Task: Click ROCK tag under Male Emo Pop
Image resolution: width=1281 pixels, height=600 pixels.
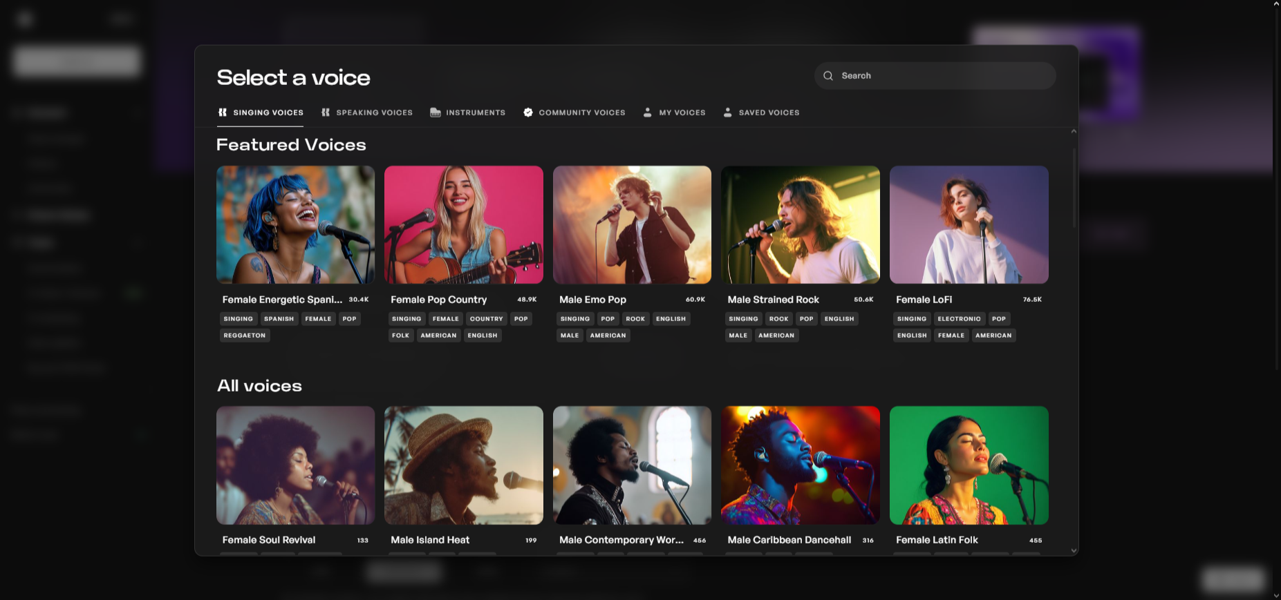Action: point(635,319)
